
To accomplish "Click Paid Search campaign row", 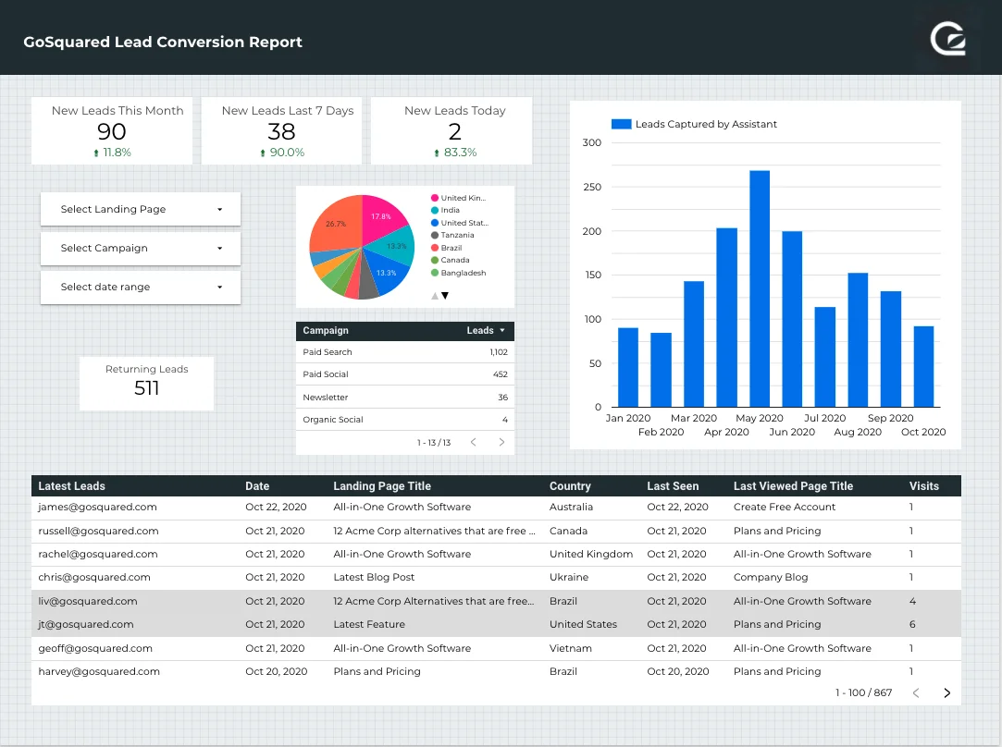I will (x=328, y=352).
